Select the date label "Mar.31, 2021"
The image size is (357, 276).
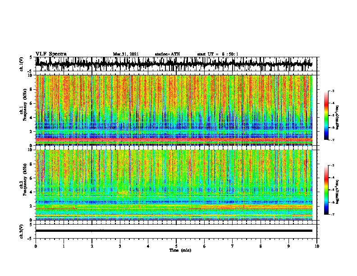pos(126,54)
